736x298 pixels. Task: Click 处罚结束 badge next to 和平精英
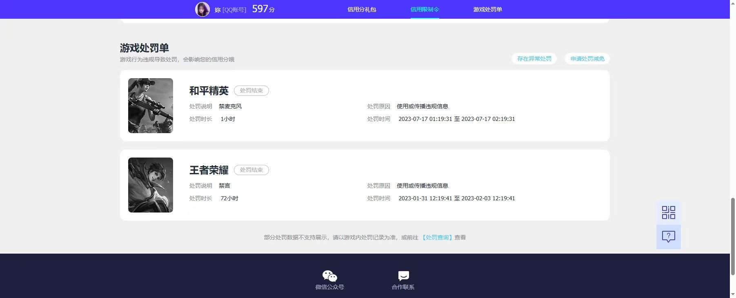[x=251, y=90]
